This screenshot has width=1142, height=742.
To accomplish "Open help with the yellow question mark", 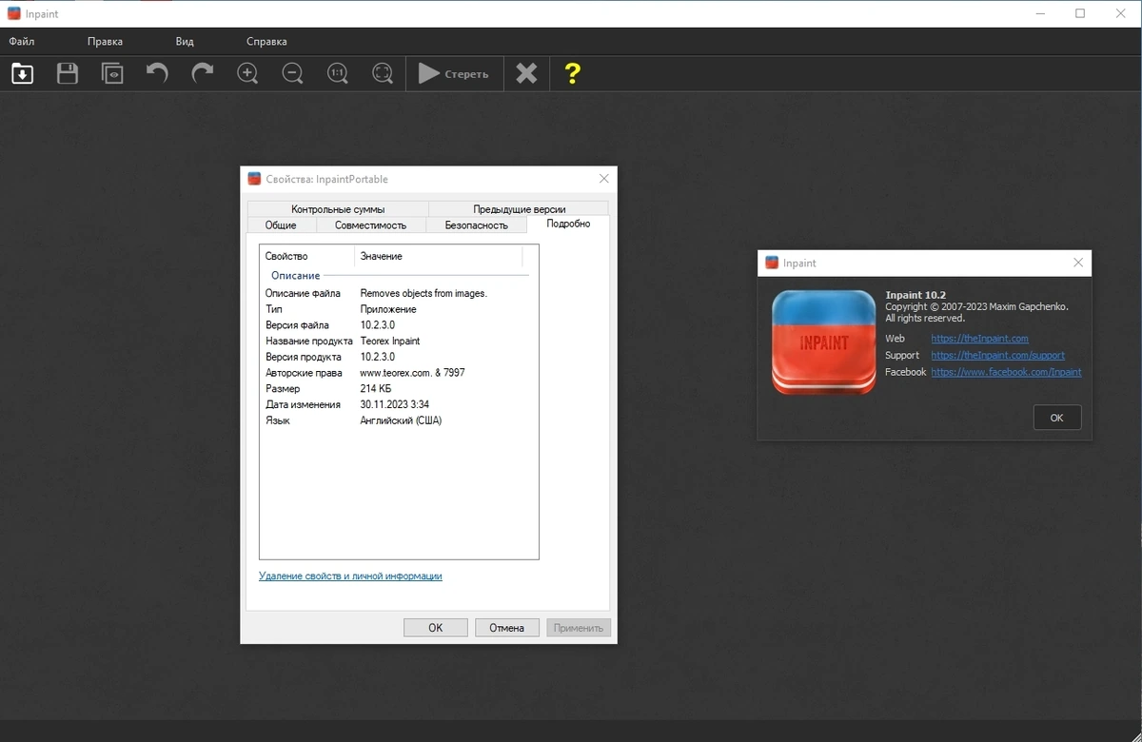I will click(572, 73).
